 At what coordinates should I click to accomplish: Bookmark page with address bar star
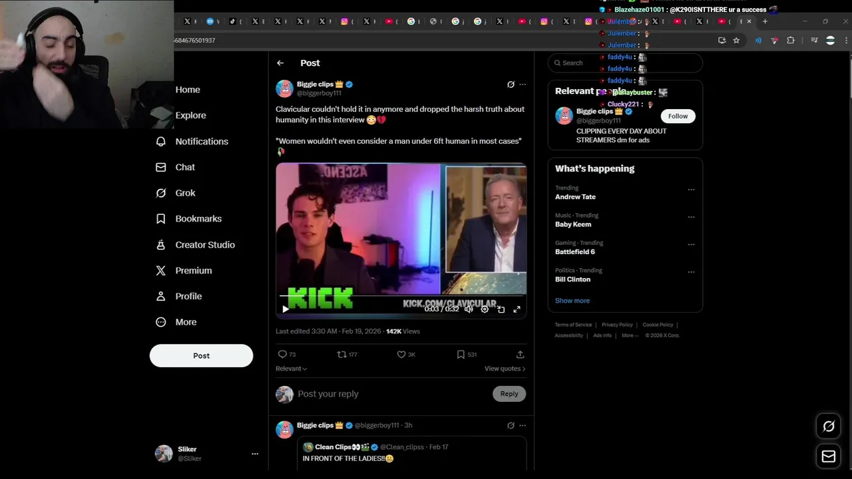(736, 41)
